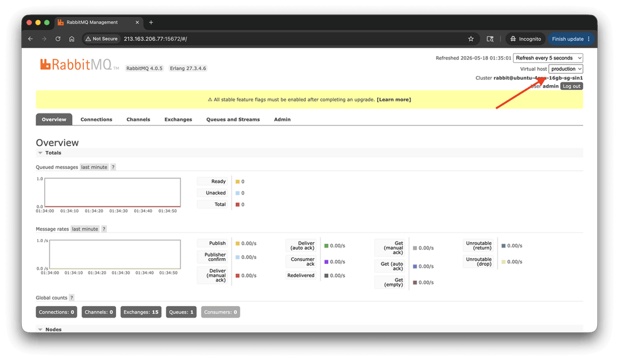Click the browser forward arrow
The image size is (619, 361).
(x=44, y=39)
